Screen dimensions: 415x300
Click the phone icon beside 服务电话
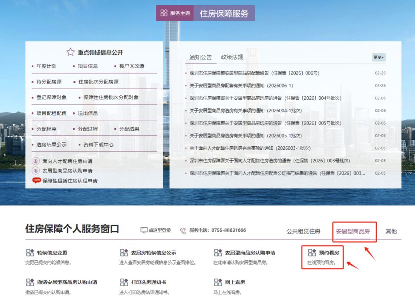[x=183, y=231]
